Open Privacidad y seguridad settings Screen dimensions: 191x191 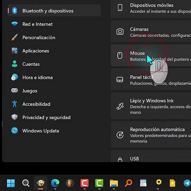tap(54, 118)
